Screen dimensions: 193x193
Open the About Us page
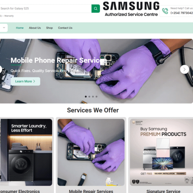coord(35,28)
